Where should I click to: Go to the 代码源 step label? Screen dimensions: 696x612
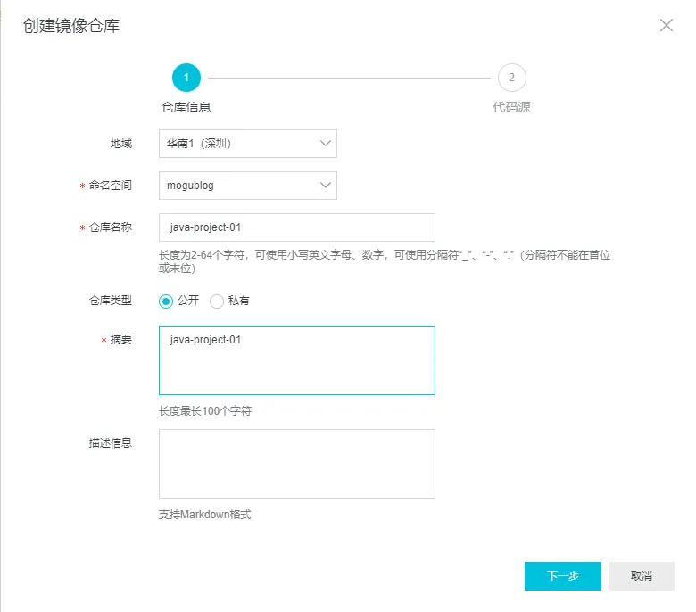511,107
